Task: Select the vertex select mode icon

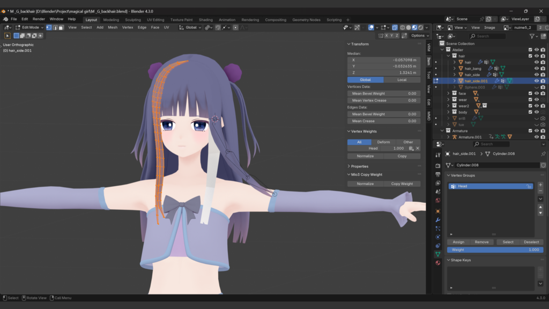Action: (x=49, y=27)
